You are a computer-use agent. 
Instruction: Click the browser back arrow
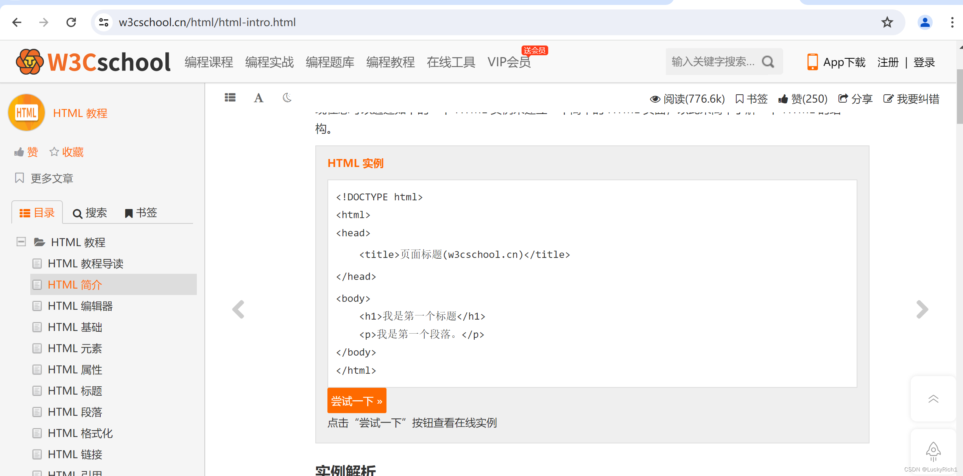[x=17, y=22]
